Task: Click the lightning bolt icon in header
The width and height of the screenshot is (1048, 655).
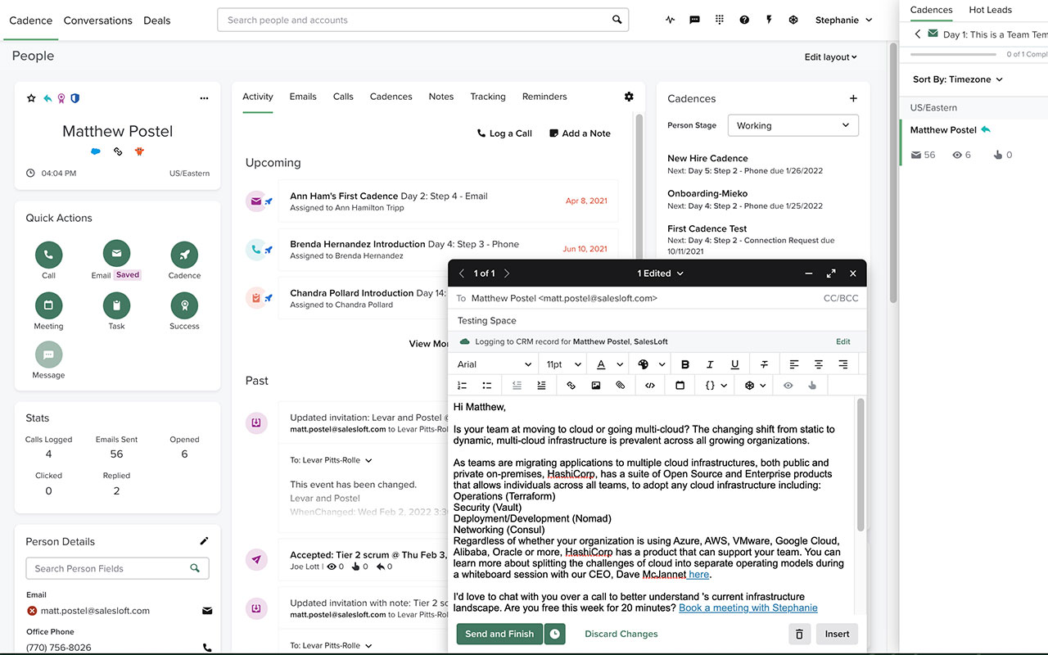Action: (x=769, y=20)
